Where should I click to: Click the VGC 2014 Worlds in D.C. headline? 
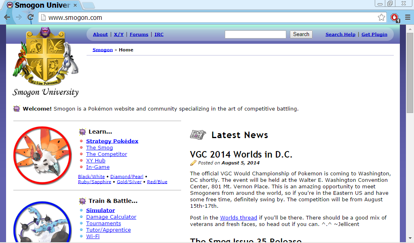pyautogui.click(x=241, y=154)
